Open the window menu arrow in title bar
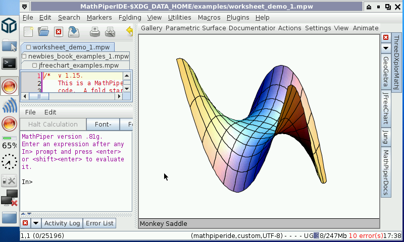This screenshot has width=404, height=242. coord(25,7)
